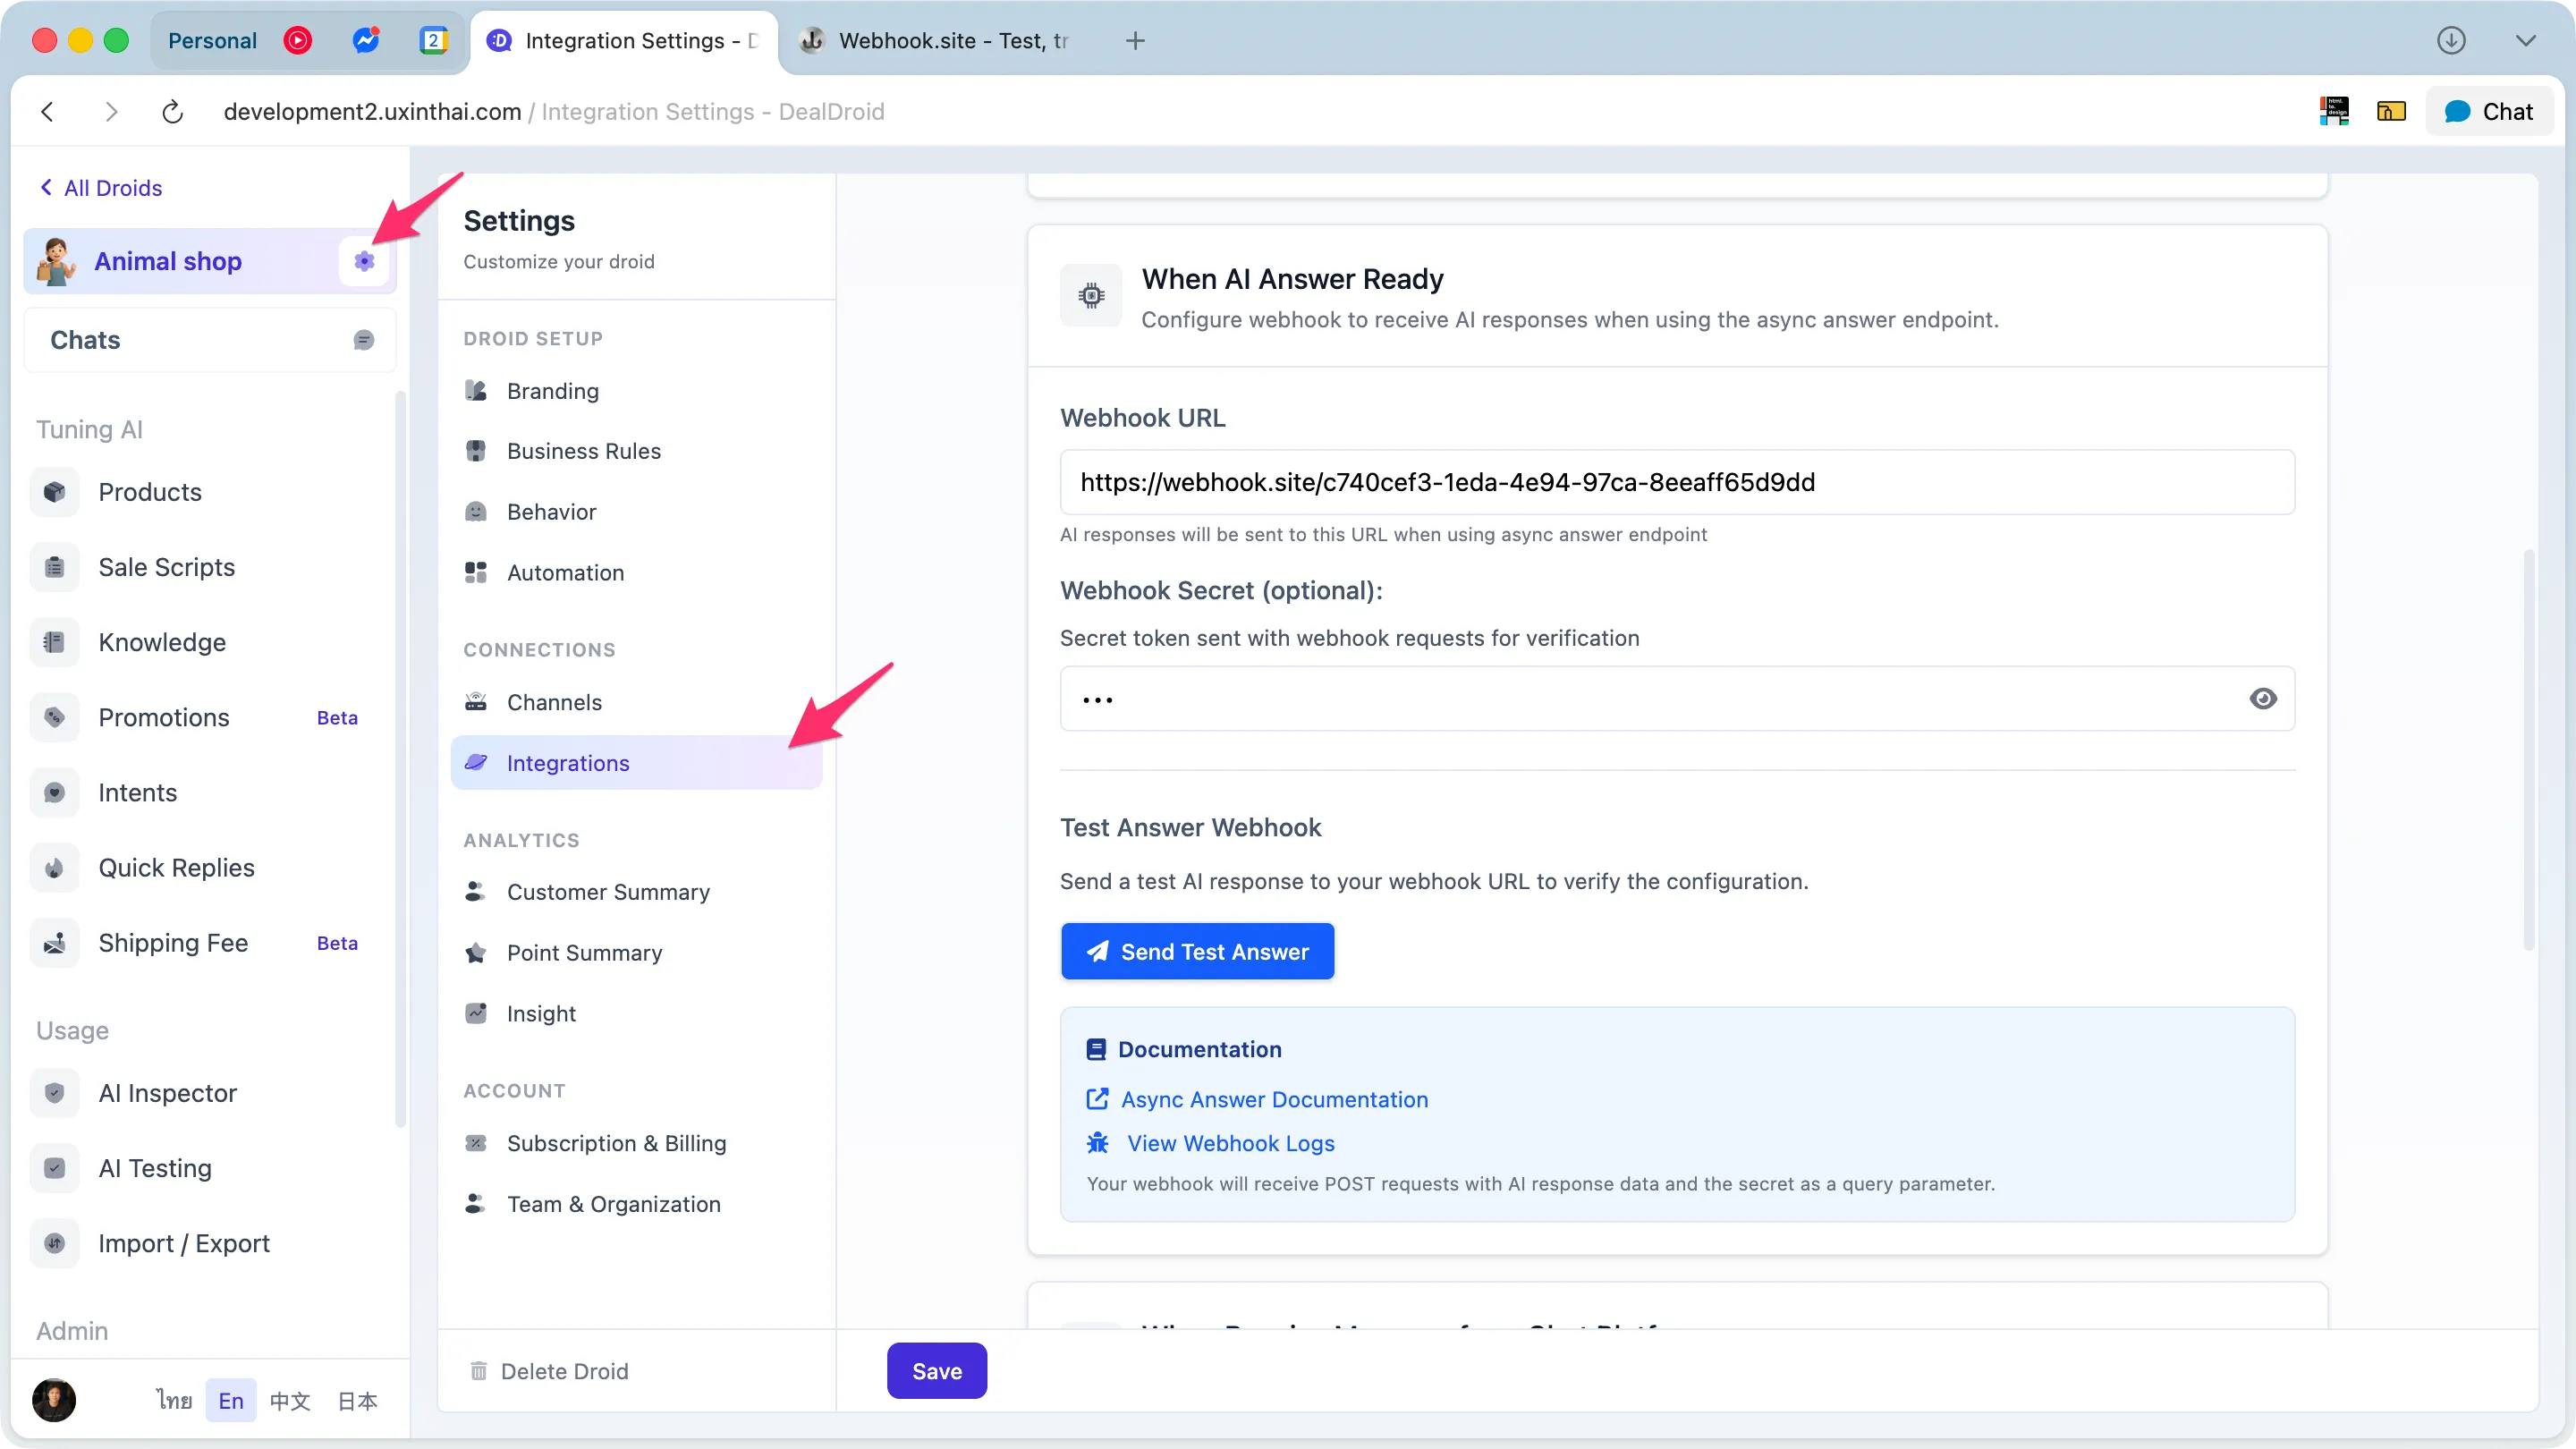Click the Documentation book icon in blue panel
The width and height of the screenshot is (2576, 1449).
pos(1097,1049)
